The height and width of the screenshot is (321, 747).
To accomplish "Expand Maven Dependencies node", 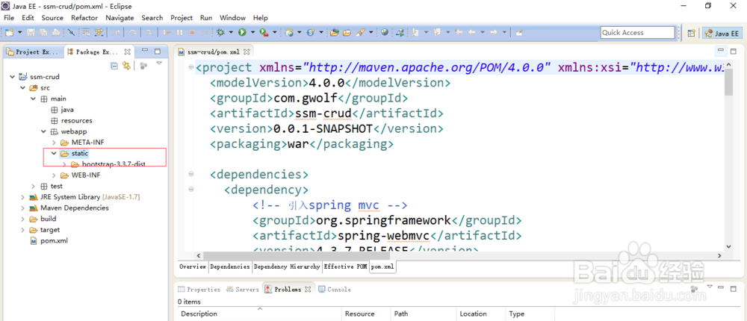I will pos(22,208).
